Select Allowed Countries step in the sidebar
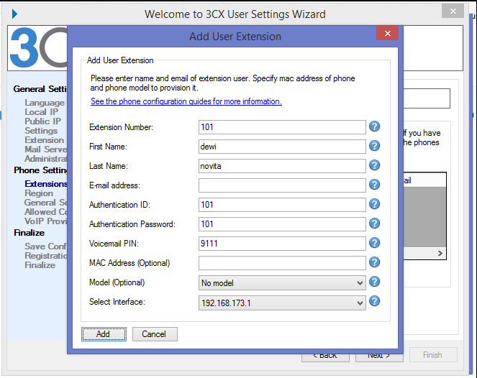 (x=45, y=212)
